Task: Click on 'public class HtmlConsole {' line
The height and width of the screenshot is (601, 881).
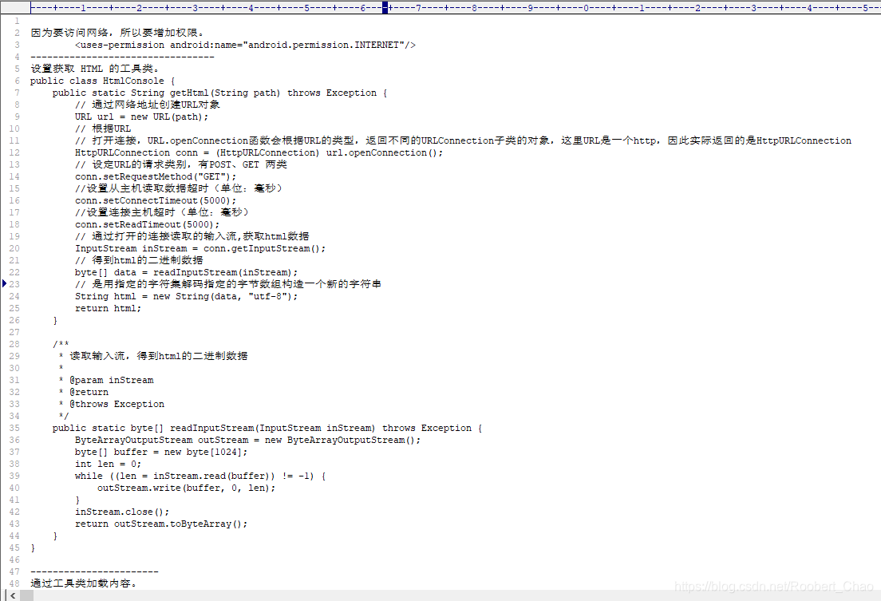Action: 102,81
